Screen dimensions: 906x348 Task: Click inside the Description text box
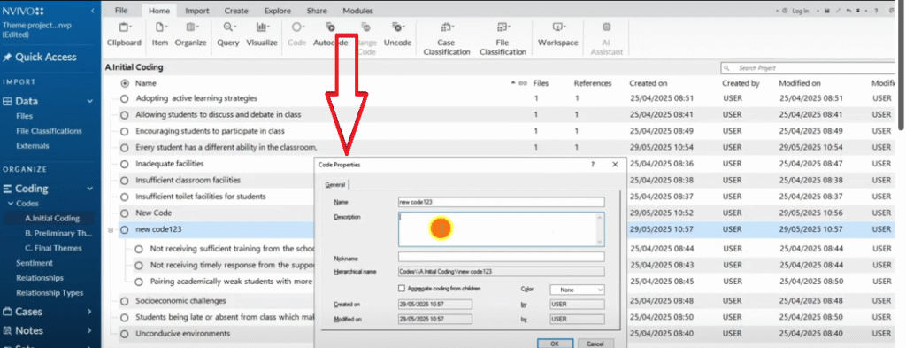click(501, 229)
